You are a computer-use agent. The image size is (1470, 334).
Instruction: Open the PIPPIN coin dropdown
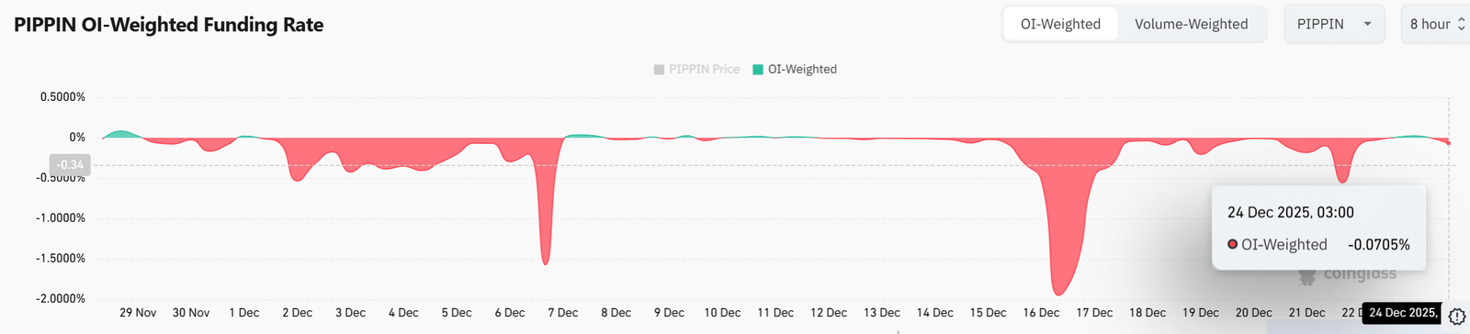tap(1332, 24)
